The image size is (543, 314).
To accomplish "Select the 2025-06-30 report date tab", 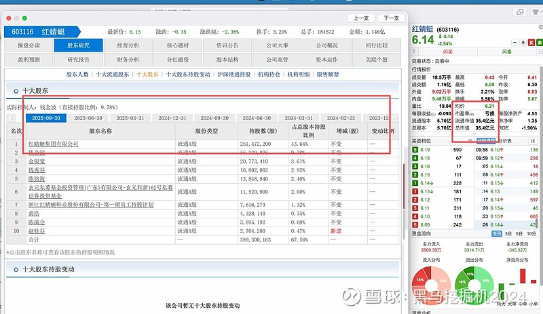I will tap(88, 118).
